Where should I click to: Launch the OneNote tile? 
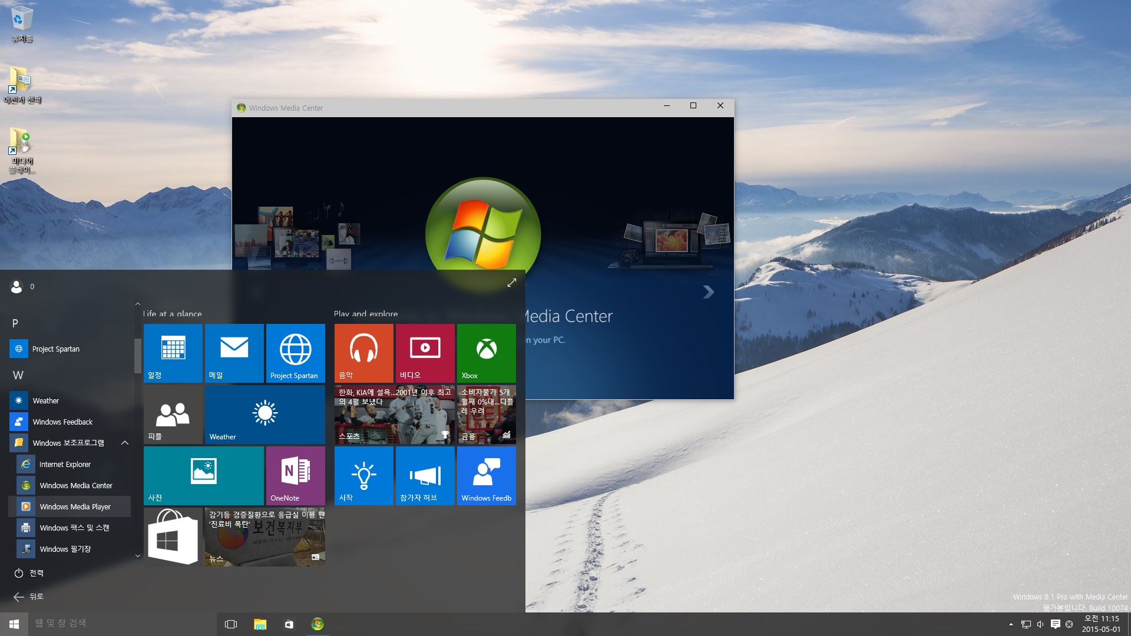click(x=296, y=476)
